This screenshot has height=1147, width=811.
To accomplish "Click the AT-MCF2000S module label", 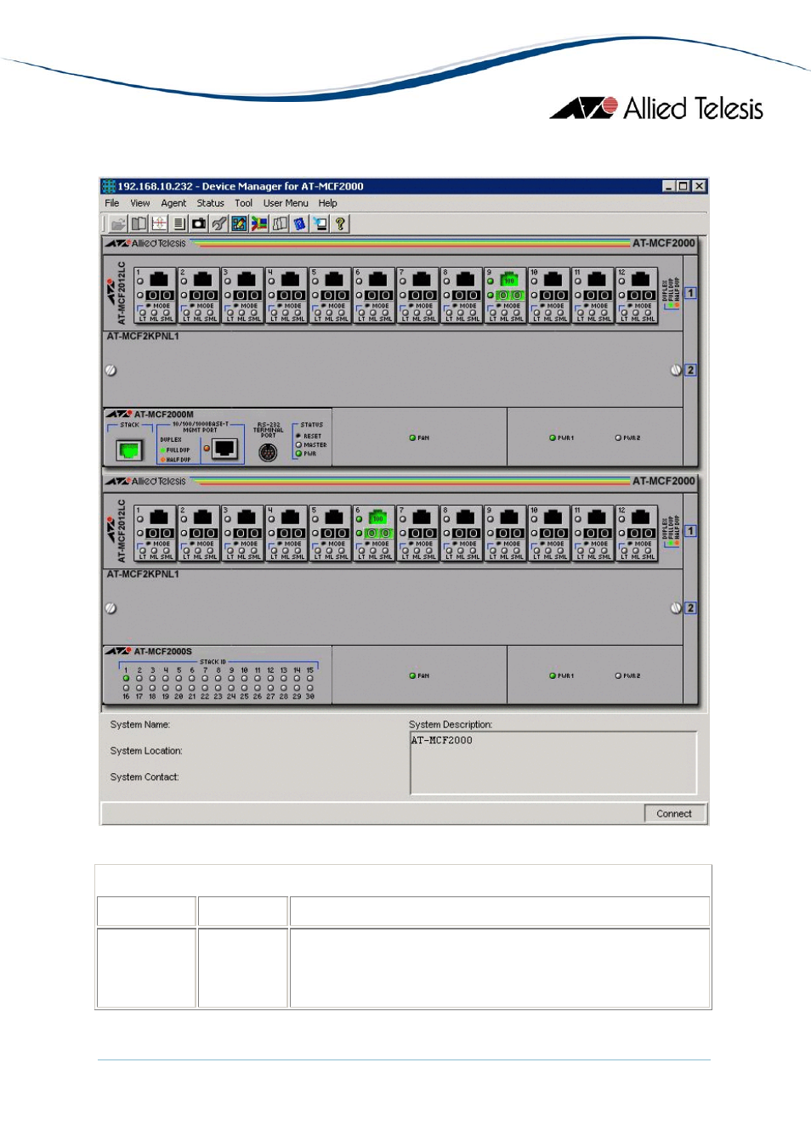I will pos(162,652).
